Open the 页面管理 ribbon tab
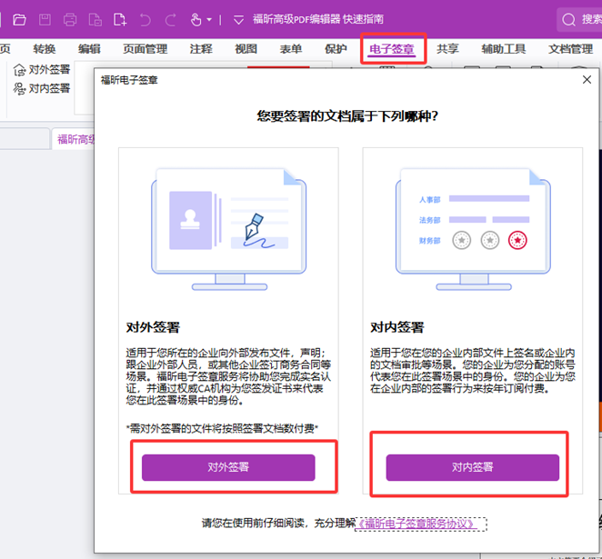The image size is (602, 559). pos(145,49)
